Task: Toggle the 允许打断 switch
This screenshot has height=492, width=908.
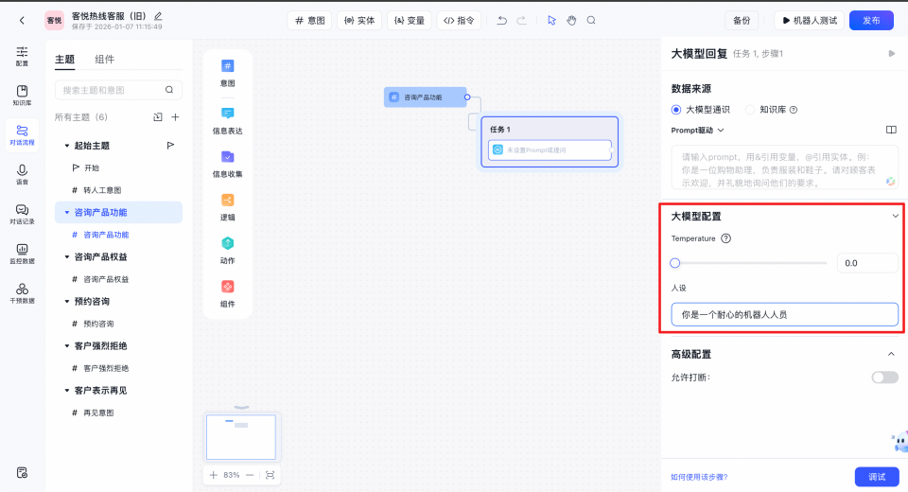Action: 884,378
